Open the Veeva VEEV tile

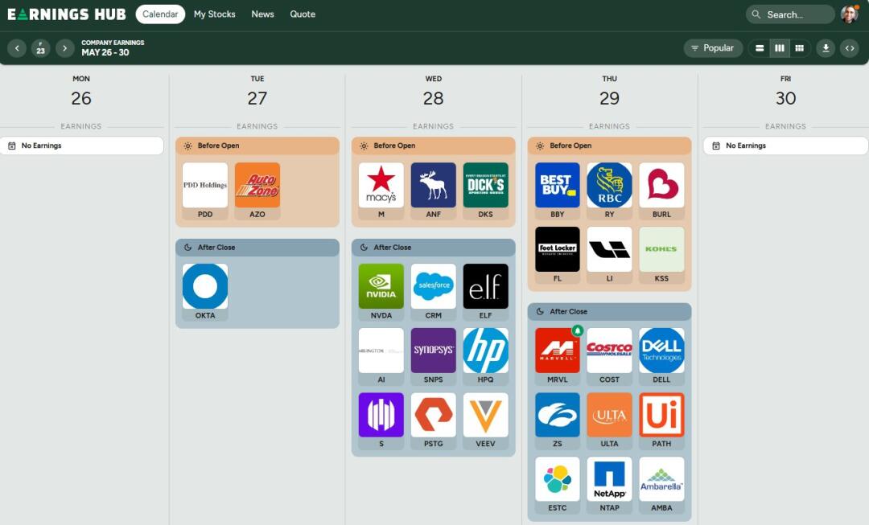[485, 421]
